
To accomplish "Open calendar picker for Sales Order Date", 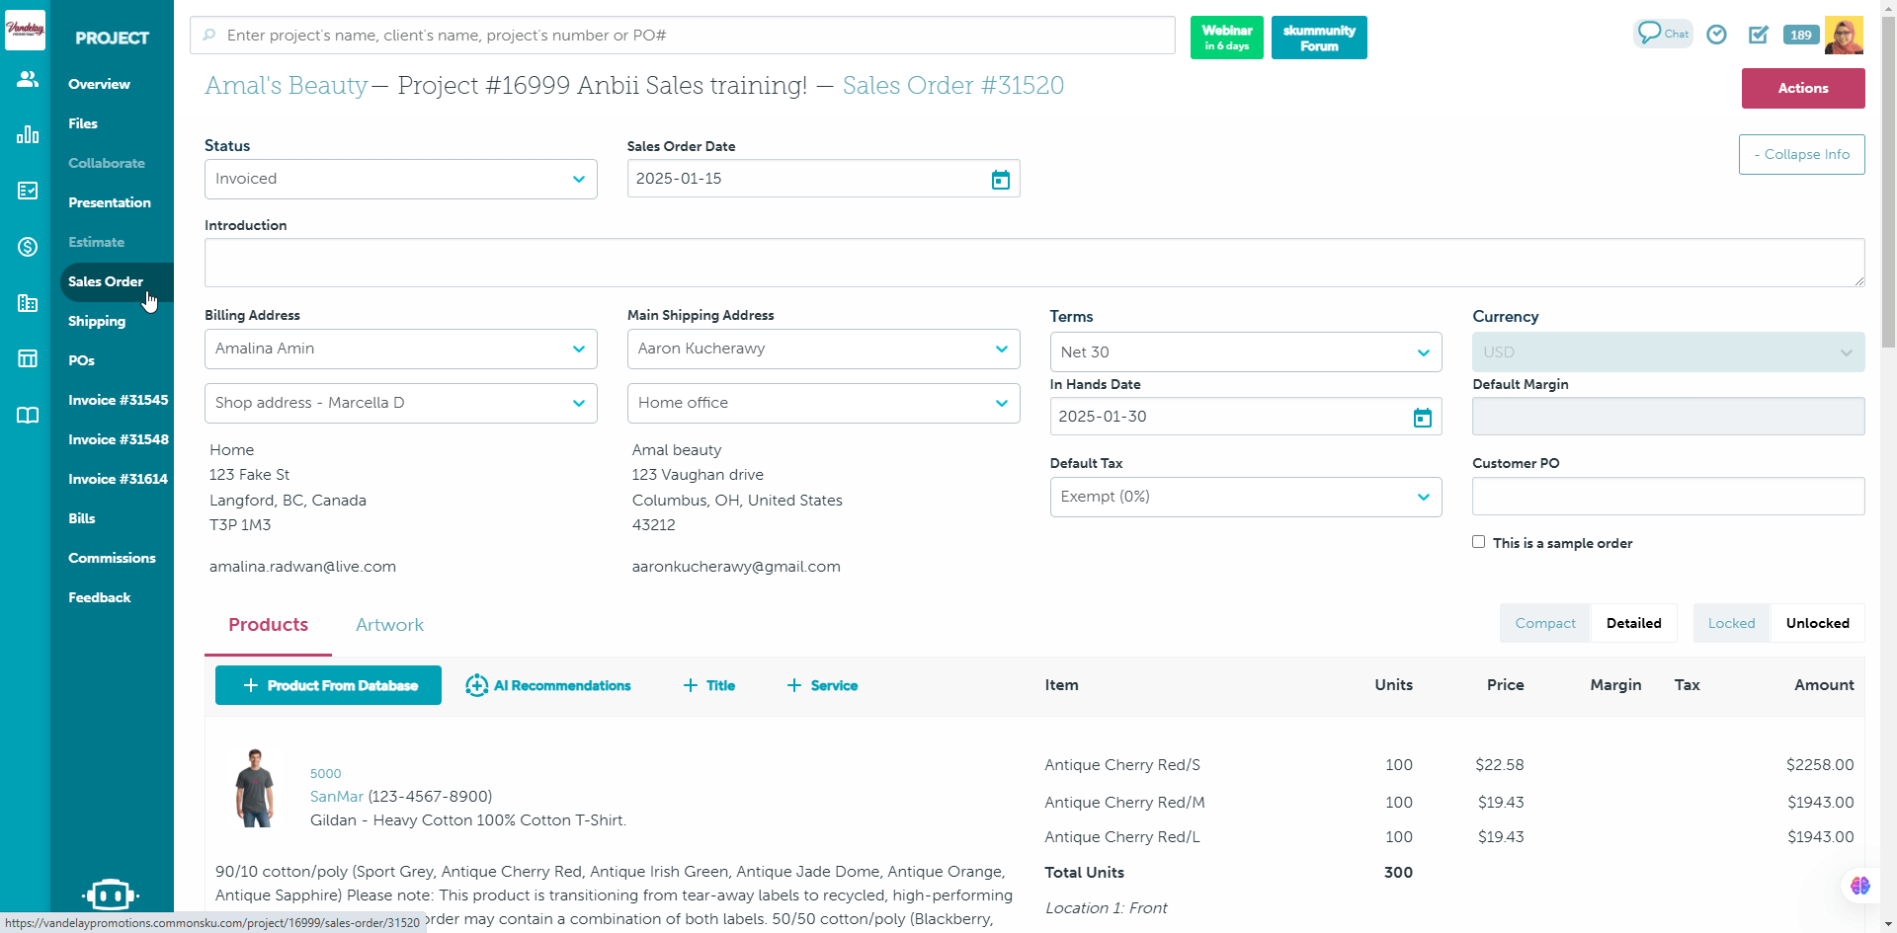I will point(1000,180).
